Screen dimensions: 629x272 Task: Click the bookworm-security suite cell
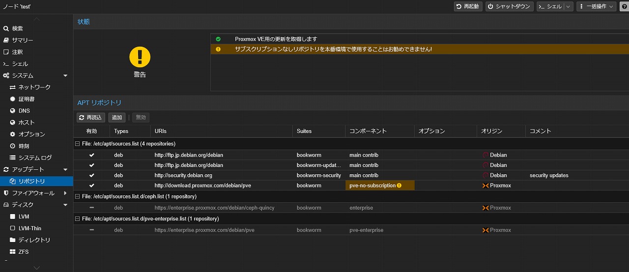319,175
